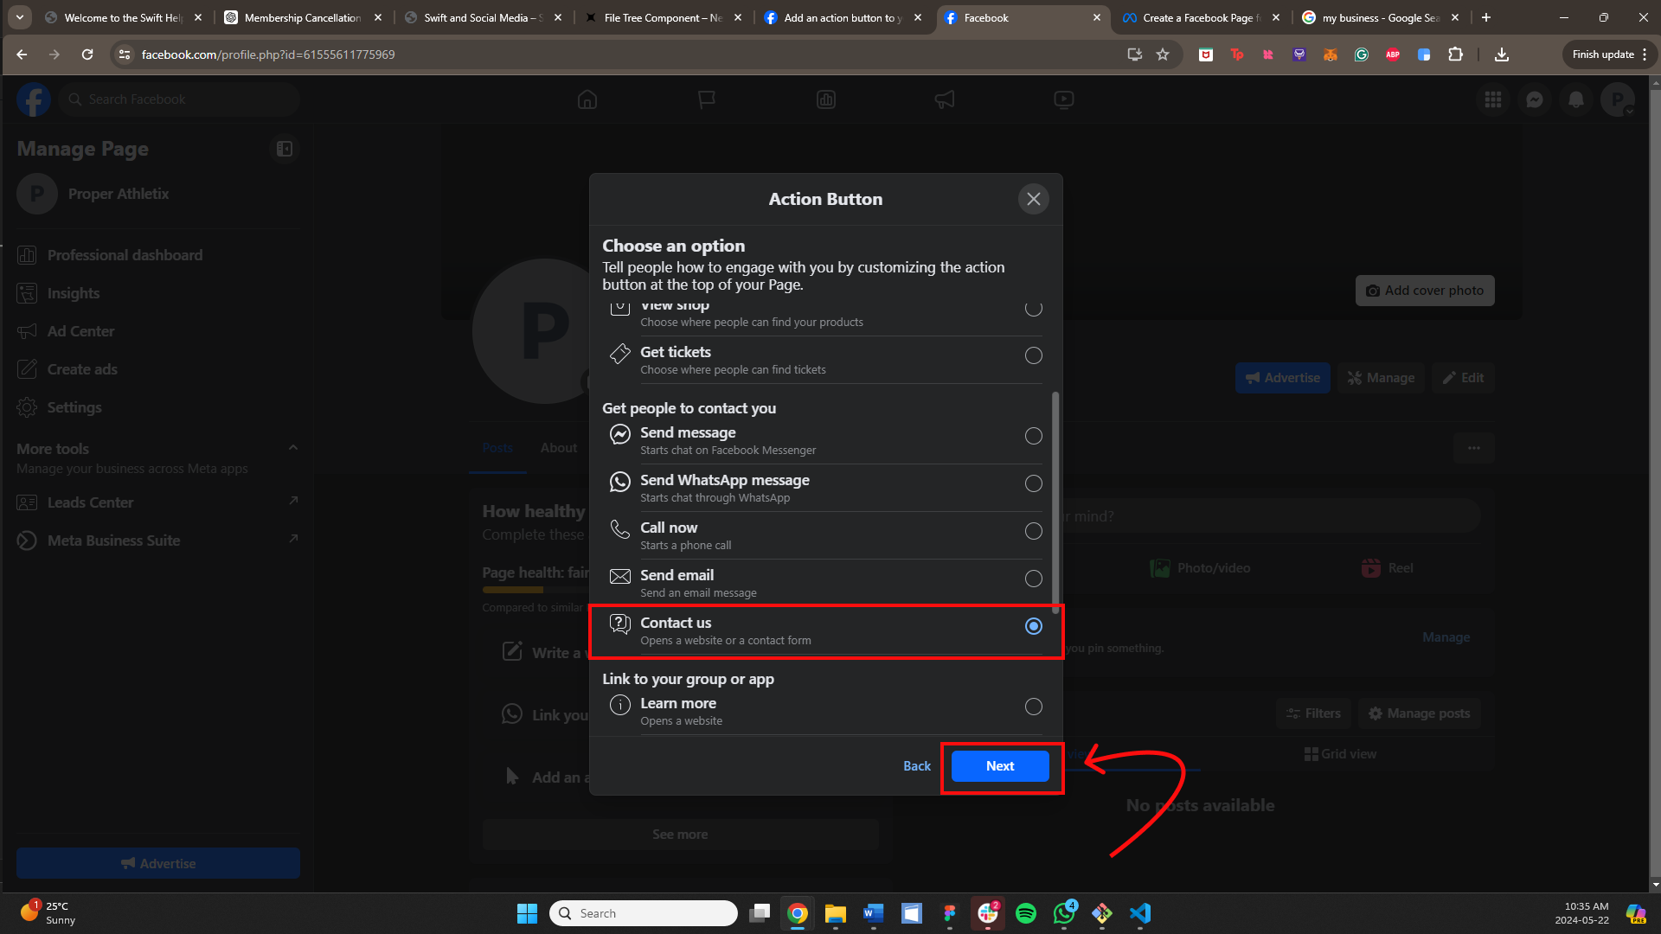
Task: Open Spotify from the taskbar
Action: point(1025,913)
